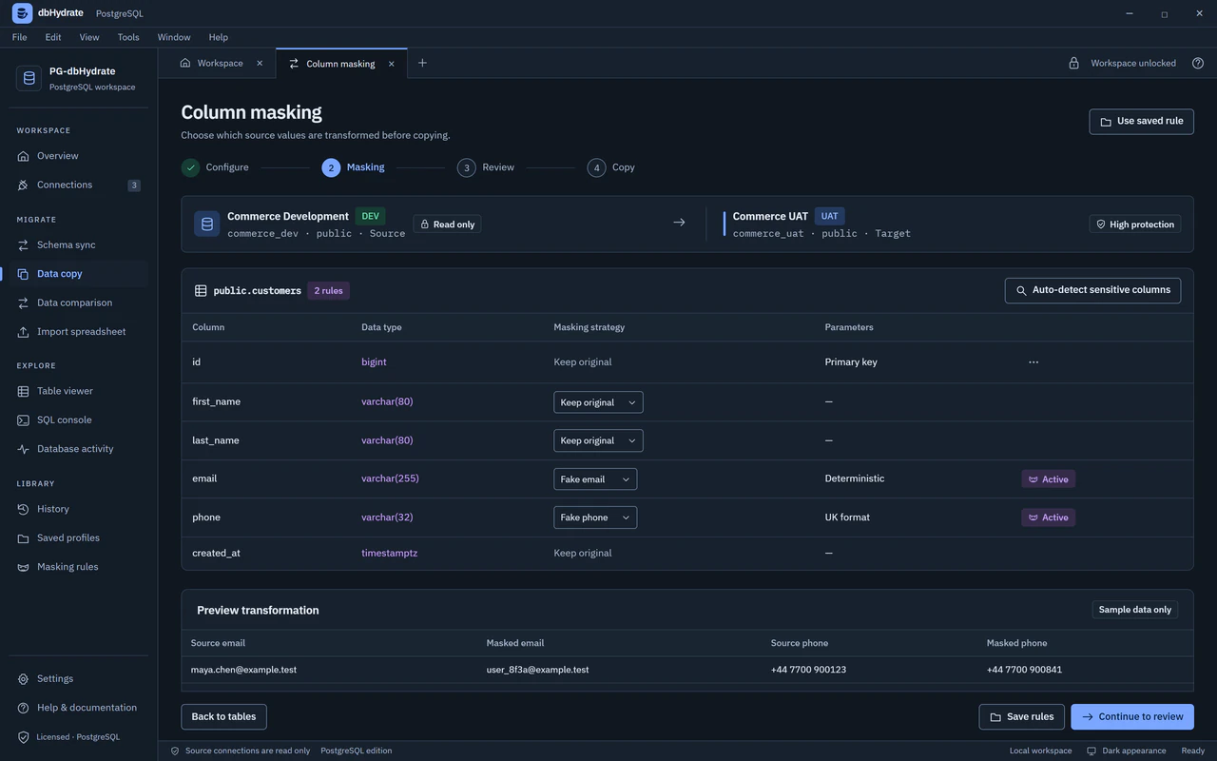Switch to the Column masking tab
This screenshot has width=1217, height=761.
click(x=340, y=64)
